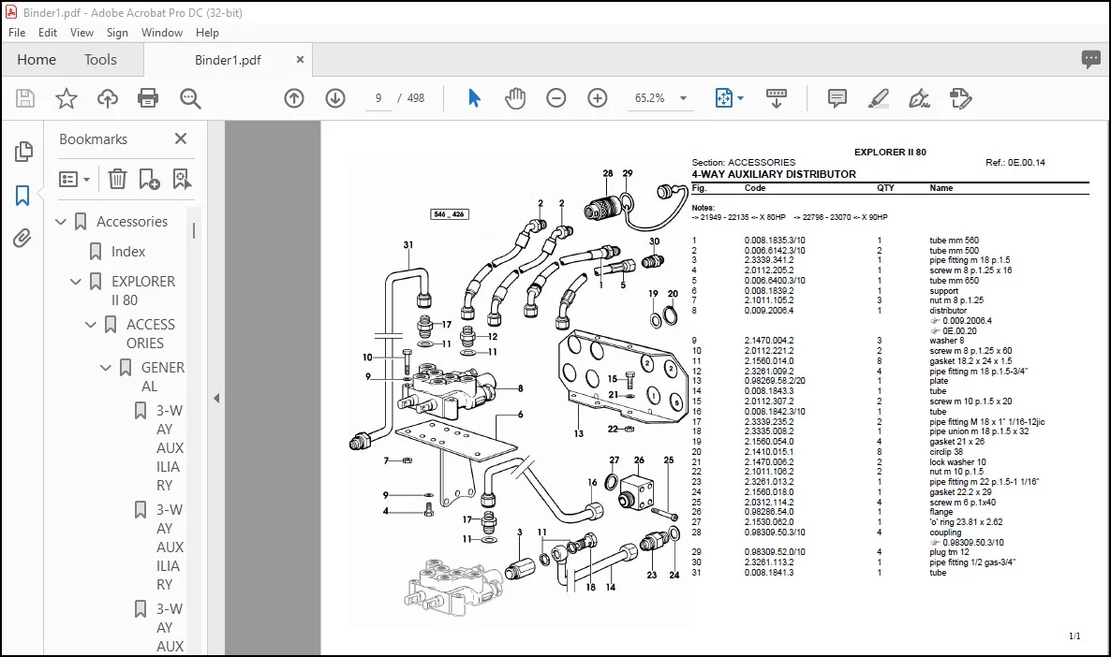Click find current bookmark icon
This screenshot has height=657, width=1111.
coord(182,179)
